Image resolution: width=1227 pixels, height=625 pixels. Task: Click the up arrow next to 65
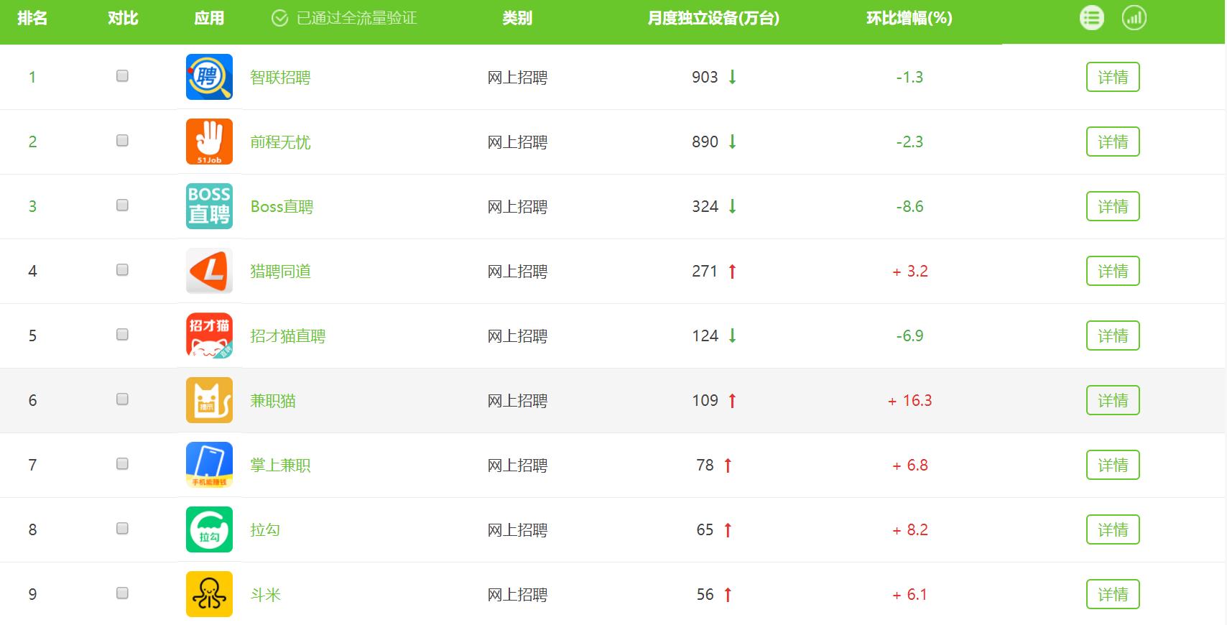[x=728, y=529]
